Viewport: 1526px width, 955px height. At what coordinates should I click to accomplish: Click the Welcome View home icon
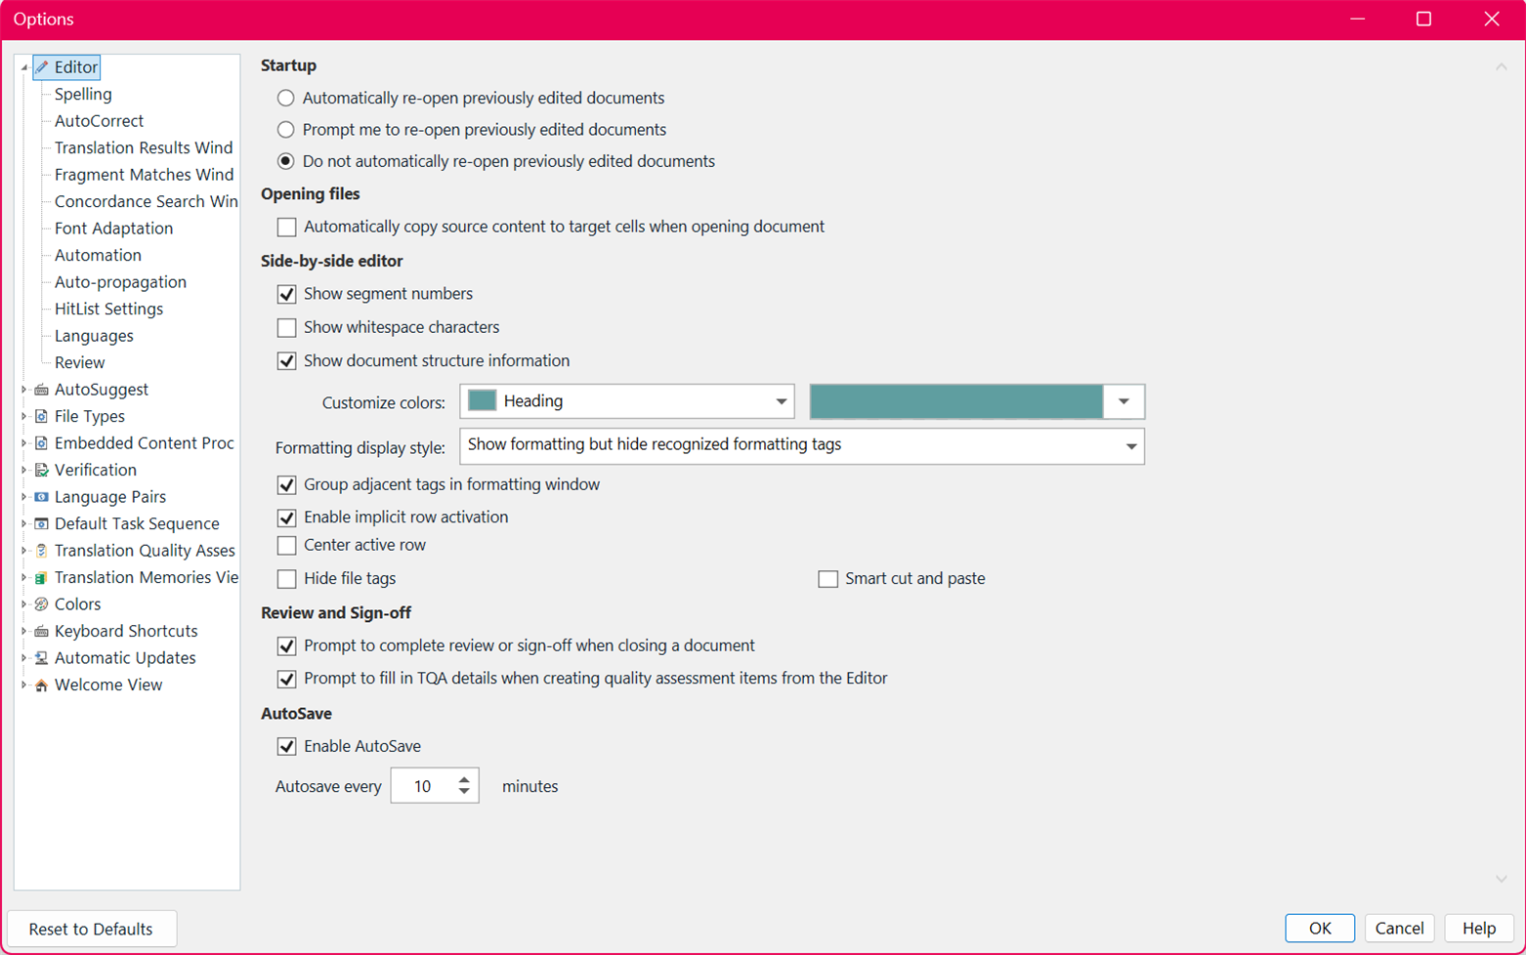[41, 685]
